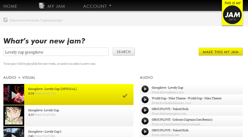Select 'GROUPLOVE - Colours (Captain Cuts Remix)' title
This screenshot has height=137, width=248.
(182, 120)
